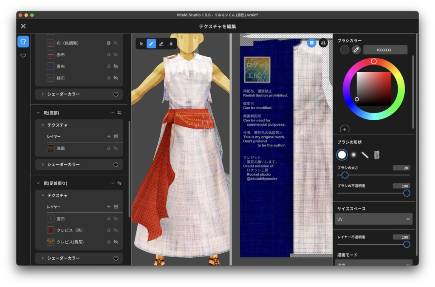435x287 pixels.
Task: Toggle visibility of 赤布 layer
Action: (116, 55)
